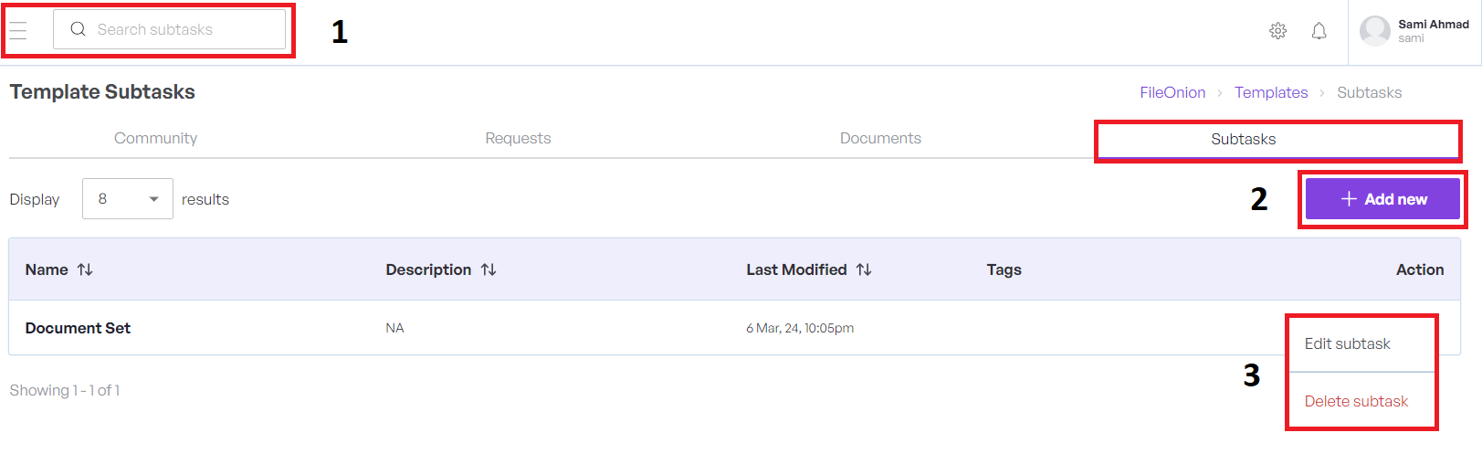Open the hamburger menu icon

point(18,30)
